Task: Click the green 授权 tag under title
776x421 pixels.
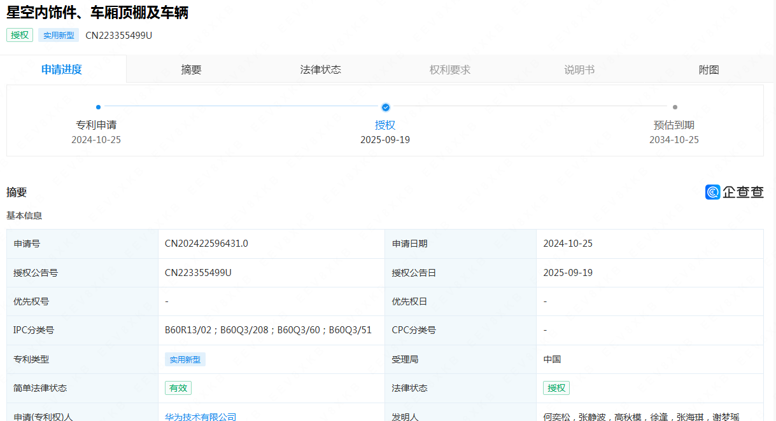Action: [20, 35]
